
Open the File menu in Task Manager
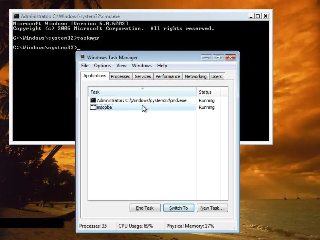point(85,66)
